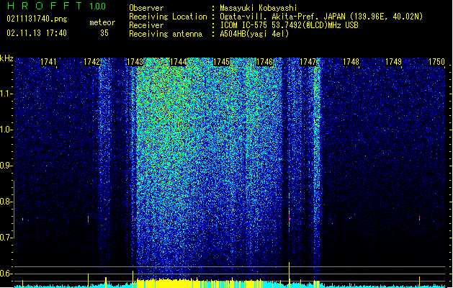Select the meteor count value 35
This screenshot has width=453, height=288.
click(x=104, y=33)
